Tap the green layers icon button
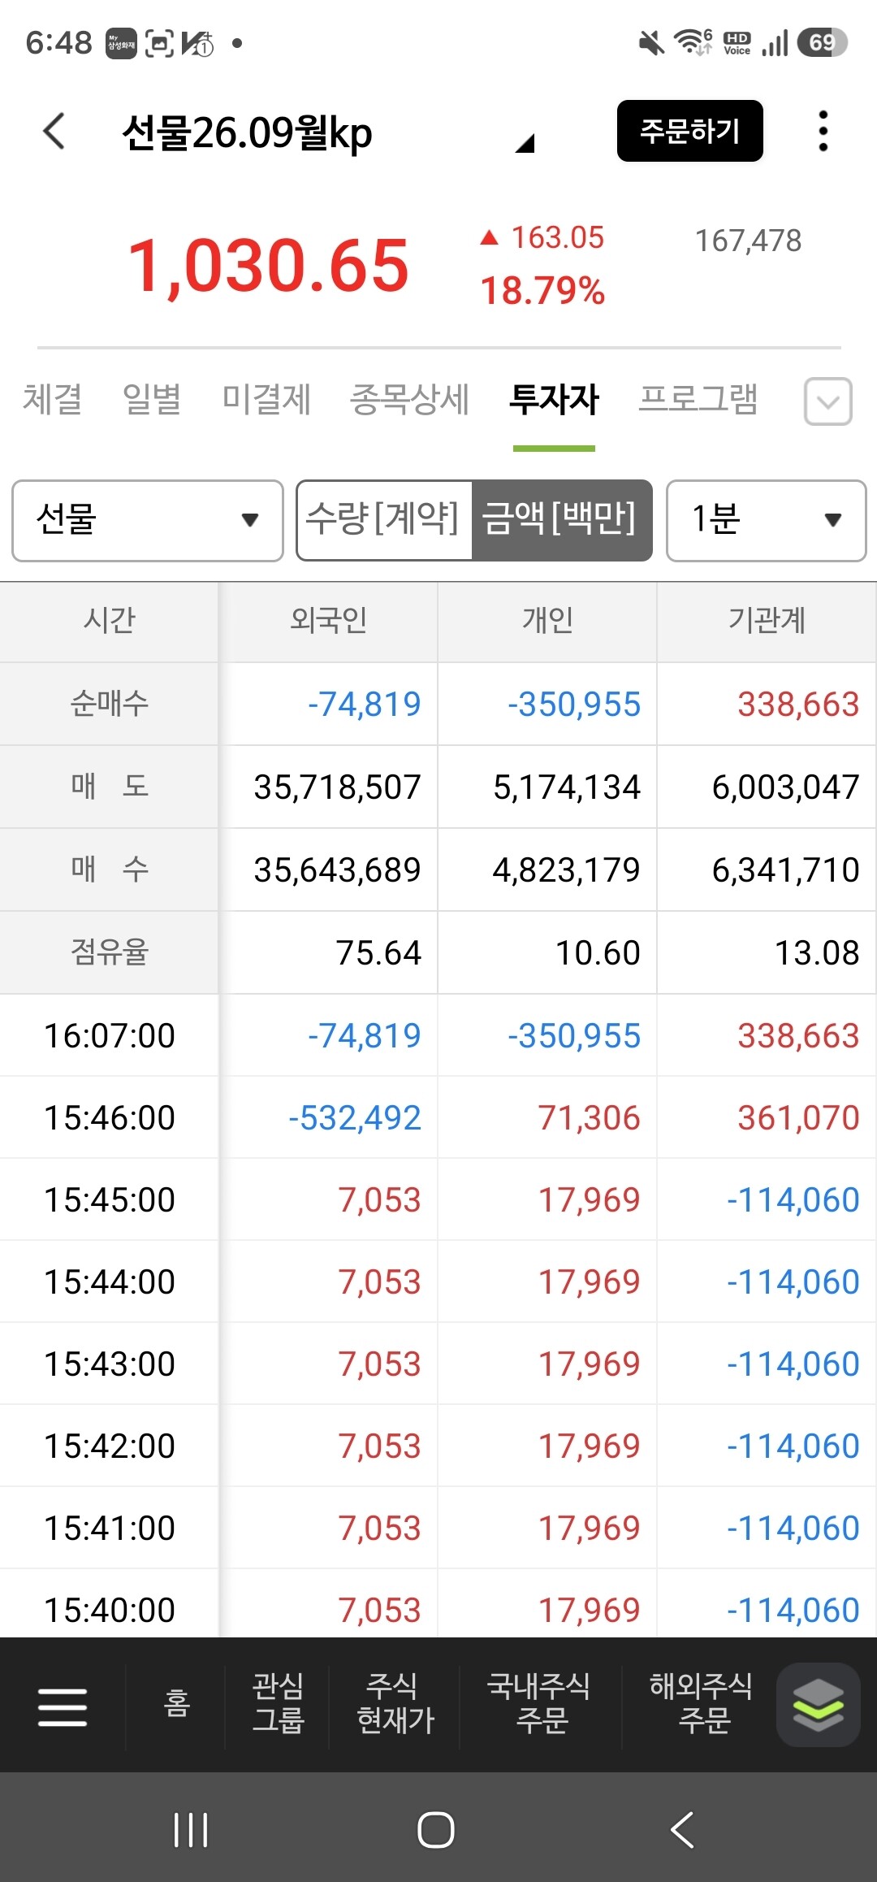The image size is (877, 1882). (x=818, y=1705)
